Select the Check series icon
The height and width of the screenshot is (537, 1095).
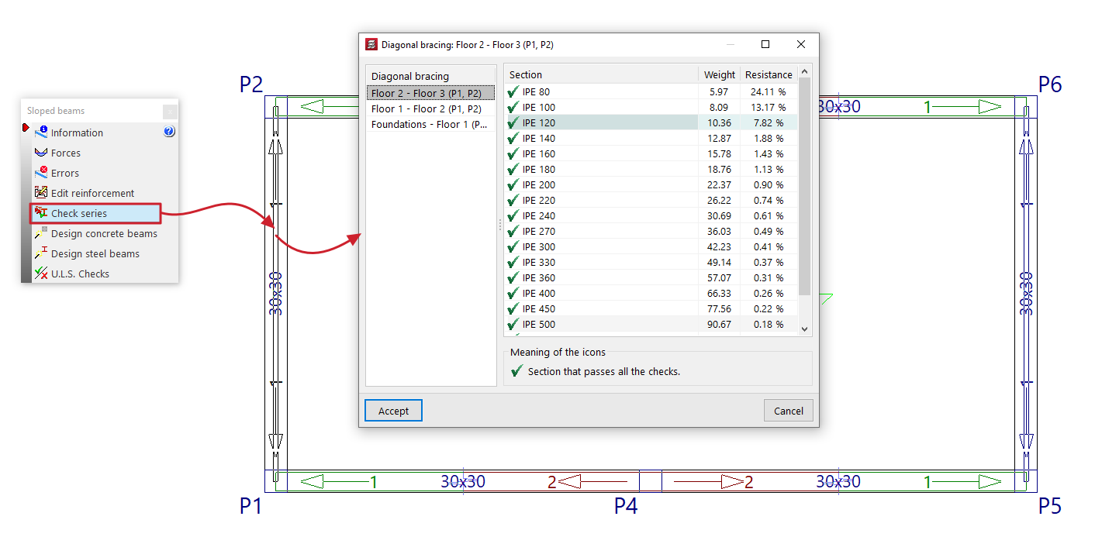coord(41,213)
